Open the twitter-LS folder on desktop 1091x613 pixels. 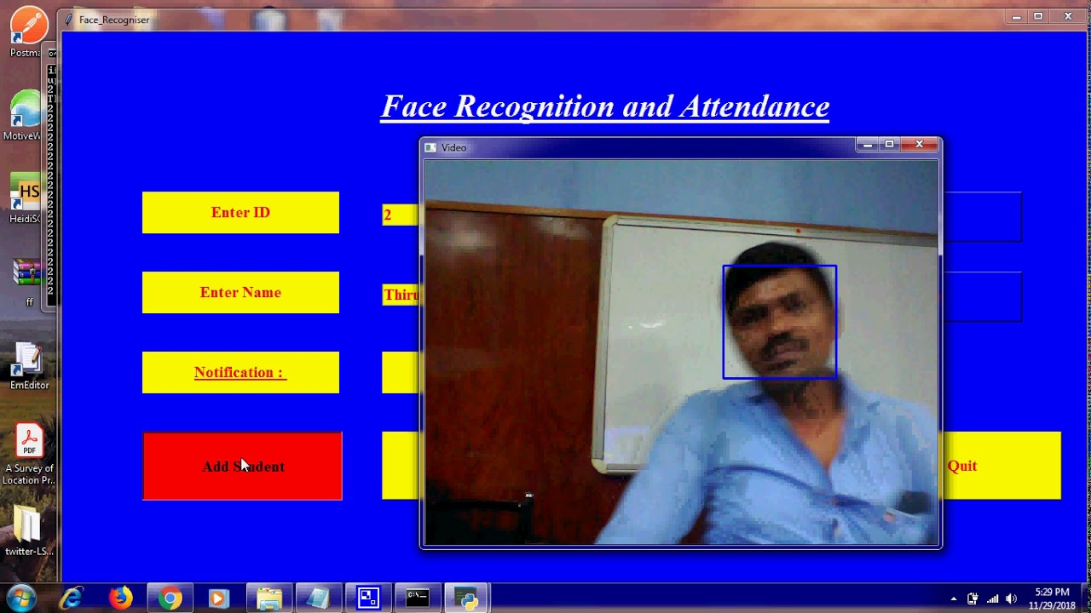(x=28, y=532)
